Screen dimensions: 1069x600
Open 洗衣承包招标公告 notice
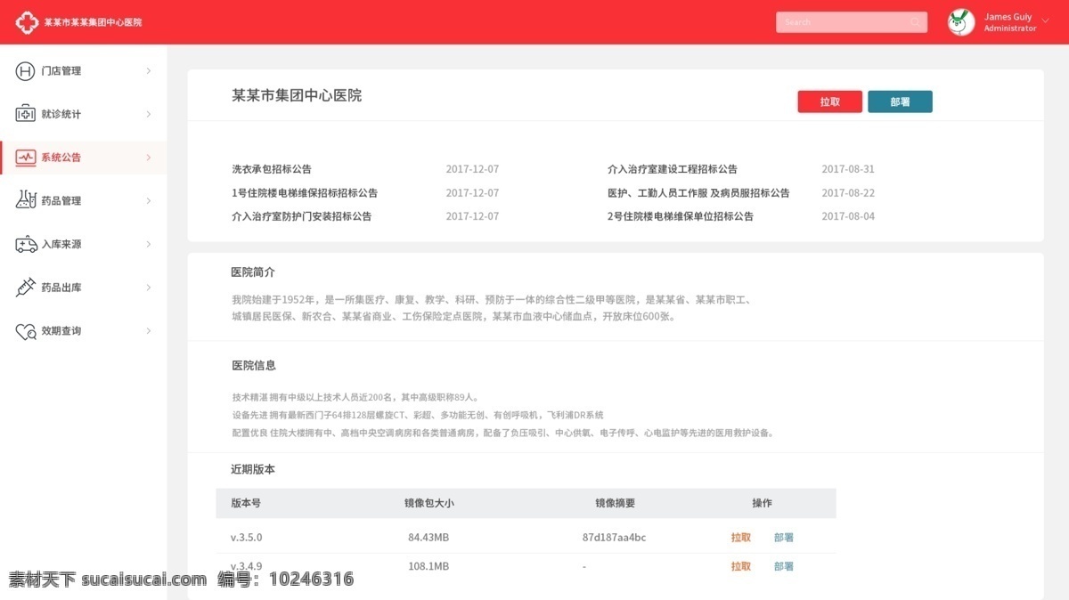click(272, 169)
